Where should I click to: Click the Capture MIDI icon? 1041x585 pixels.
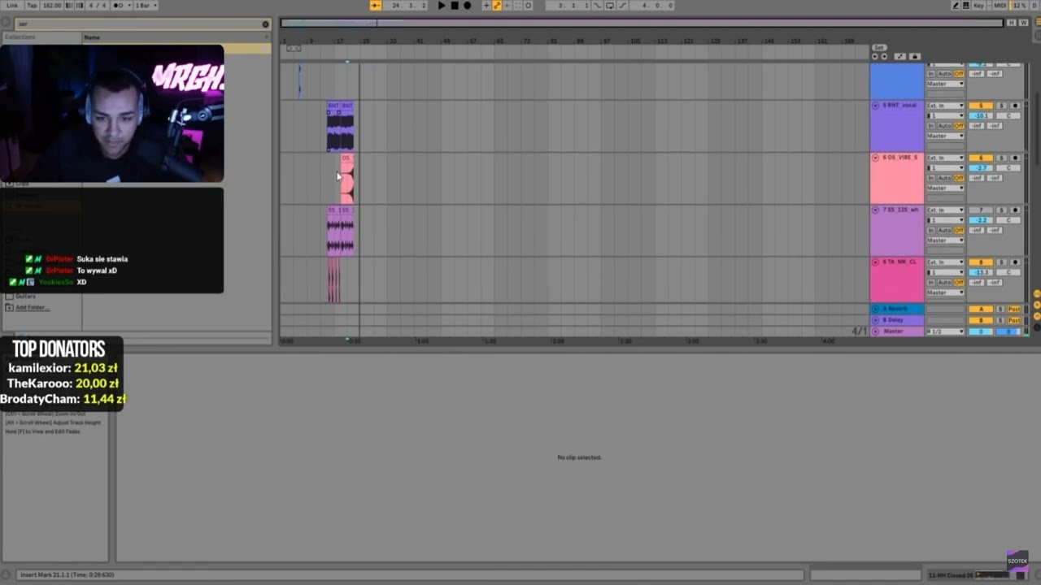[x=517, y=6]
